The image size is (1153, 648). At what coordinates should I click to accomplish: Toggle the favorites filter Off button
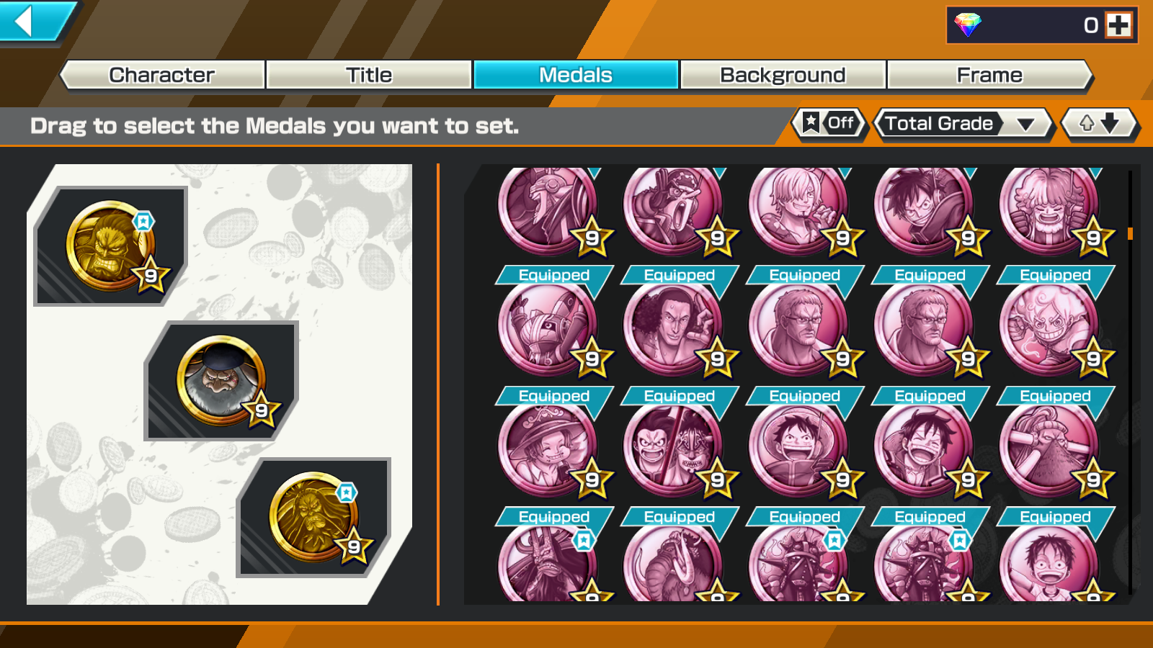pos(830,124)
